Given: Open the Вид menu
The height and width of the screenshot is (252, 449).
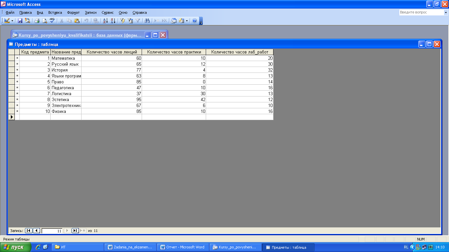Looking at the screenshot, I should pos(40,12).
